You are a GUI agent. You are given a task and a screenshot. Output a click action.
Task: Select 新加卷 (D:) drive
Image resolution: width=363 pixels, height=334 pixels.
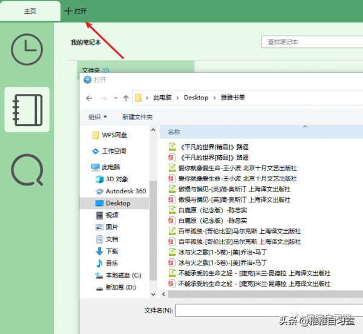tap(116, 287)
